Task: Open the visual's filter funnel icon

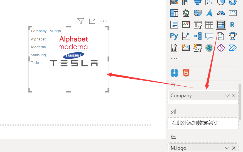Action: 81,21
